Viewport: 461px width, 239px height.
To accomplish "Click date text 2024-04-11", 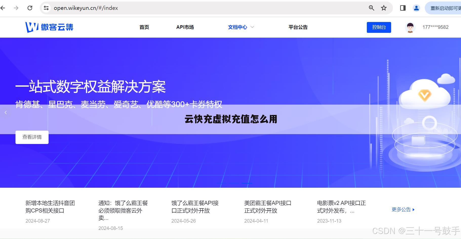I will coord(256,221).
